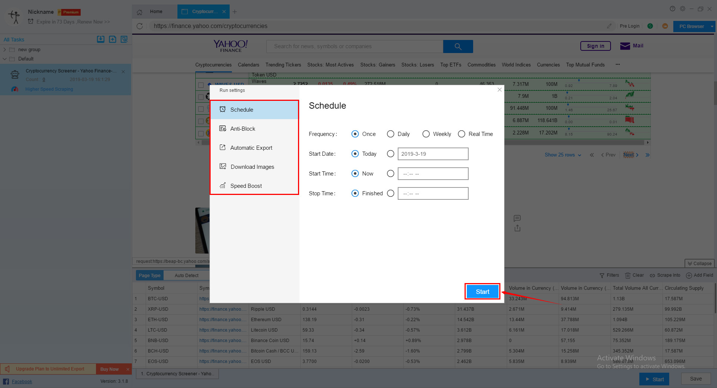Click the Download Images icon

pos(223,167)
